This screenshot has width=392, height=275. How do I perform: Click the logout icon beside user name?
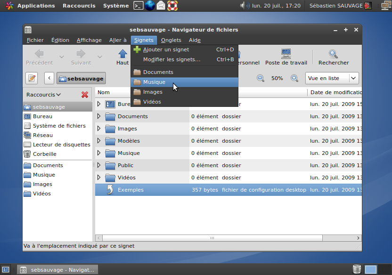click(368, 6)
